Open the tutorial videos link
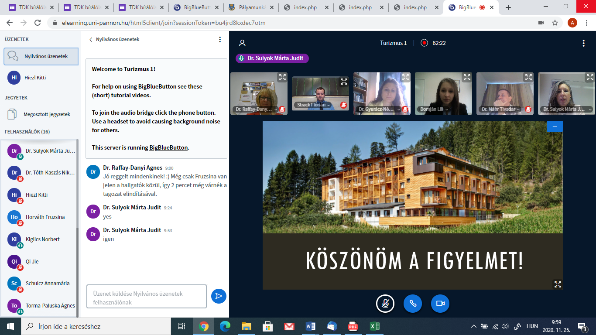Screen dimensions: 596x335 130,95
